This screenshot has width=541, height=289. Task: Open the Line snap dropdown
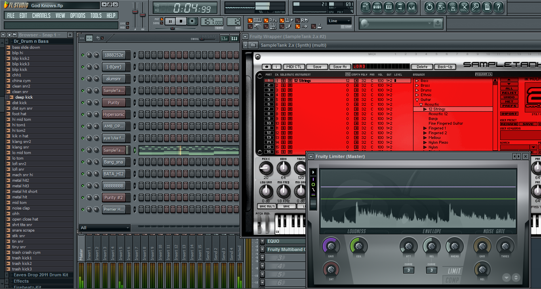coord(339,21)
